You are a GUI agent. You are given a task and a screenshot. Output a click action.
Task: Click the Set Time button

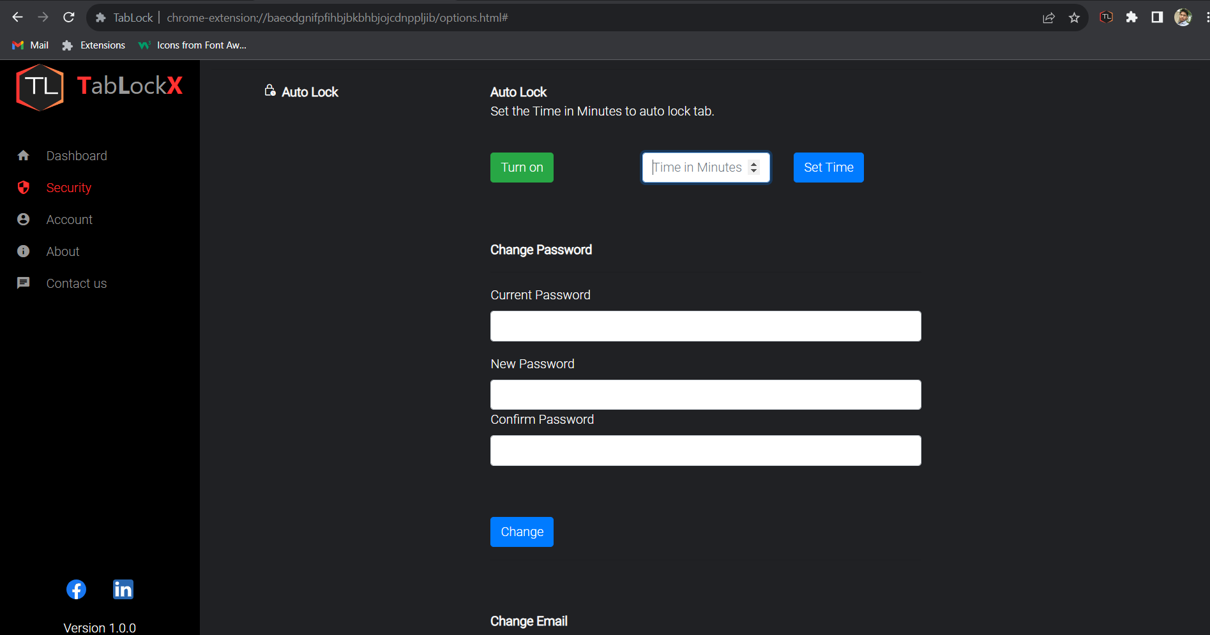(x=828, y=167)
